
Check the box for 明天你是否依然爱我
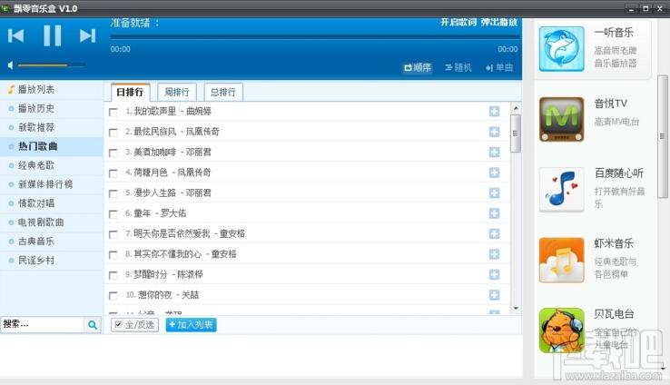pyautogui.click(x=113, y=234)
